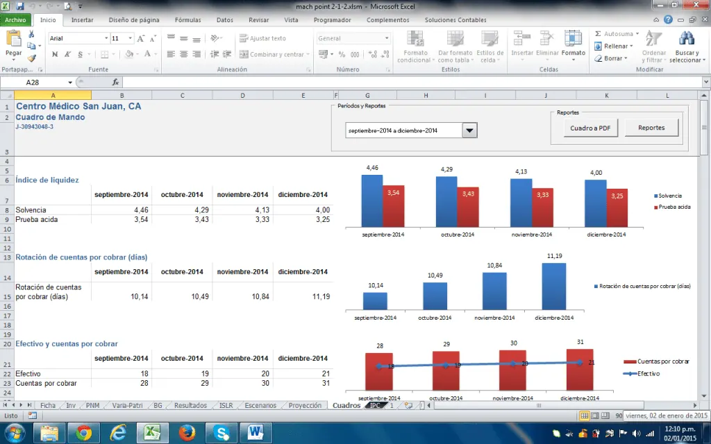Viewport: 711px width, 444px height.
Task: Click the percent style icon
Action: point(342,54)
